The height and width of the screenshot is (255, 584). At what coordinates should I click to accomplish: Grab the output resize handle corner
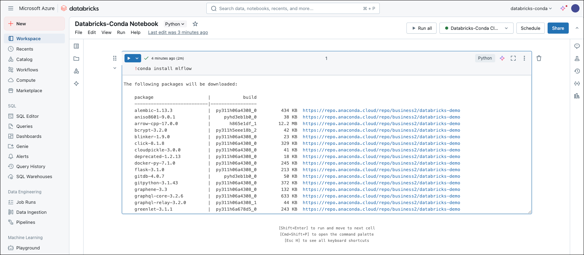coord(530,212)
